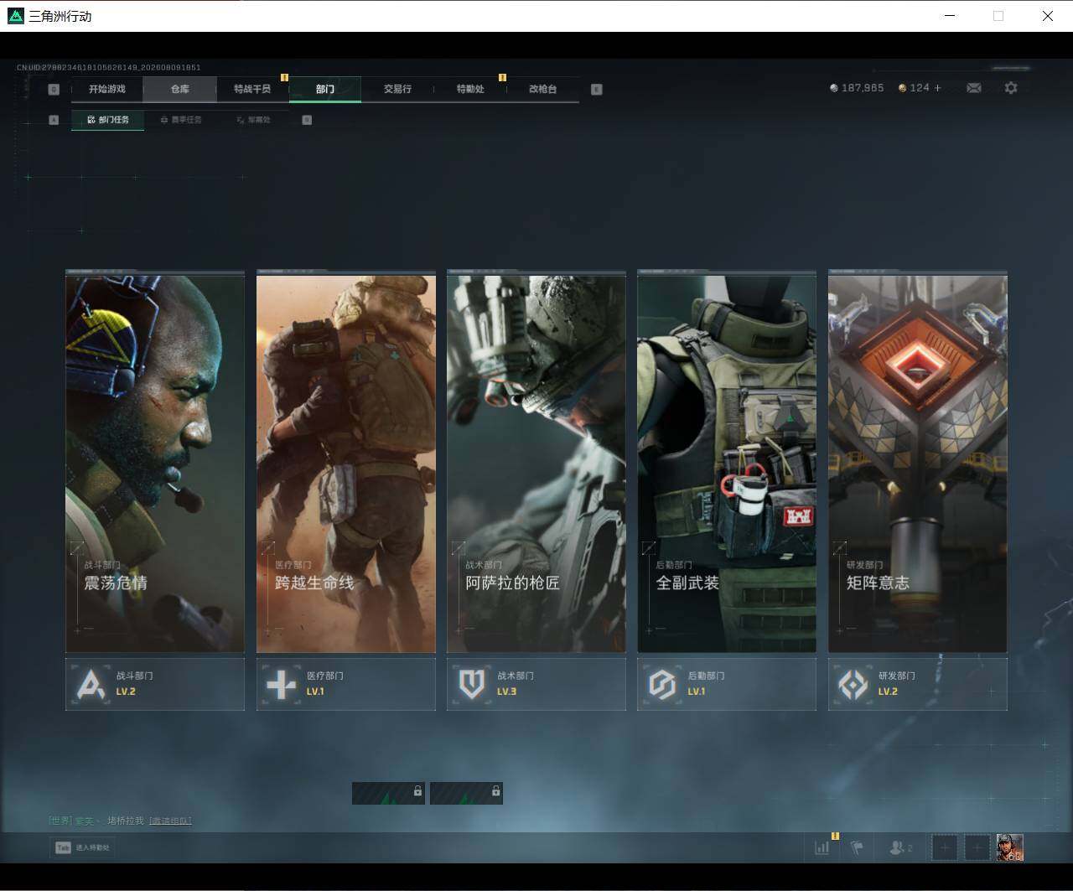
Task: Select the 部门任务 sub-tab
Action: (x=107, y=120)
